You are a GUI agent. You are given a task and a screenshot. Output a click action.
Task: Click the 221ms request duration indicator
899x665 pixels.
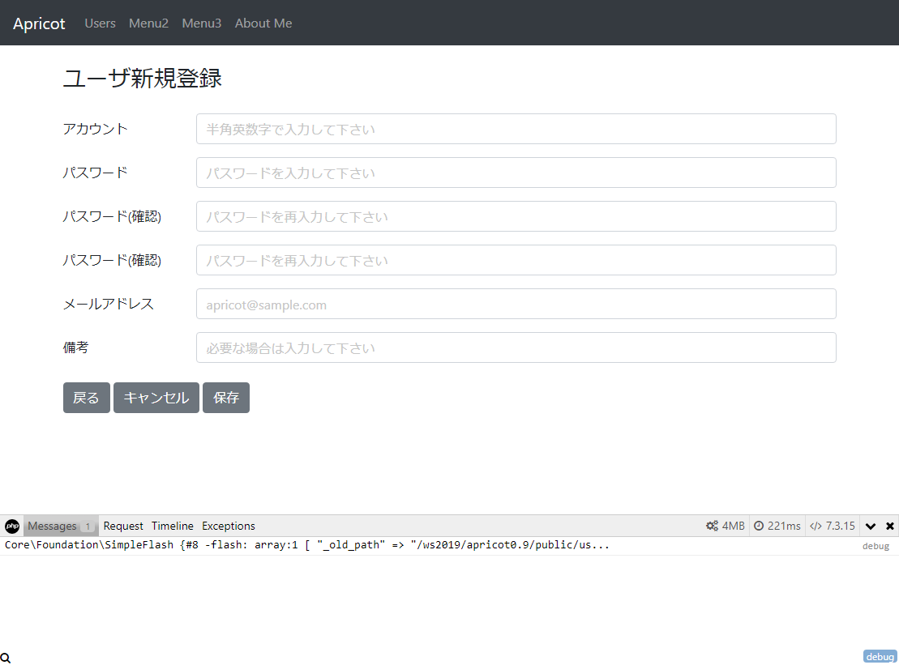(x=777, y=526)
